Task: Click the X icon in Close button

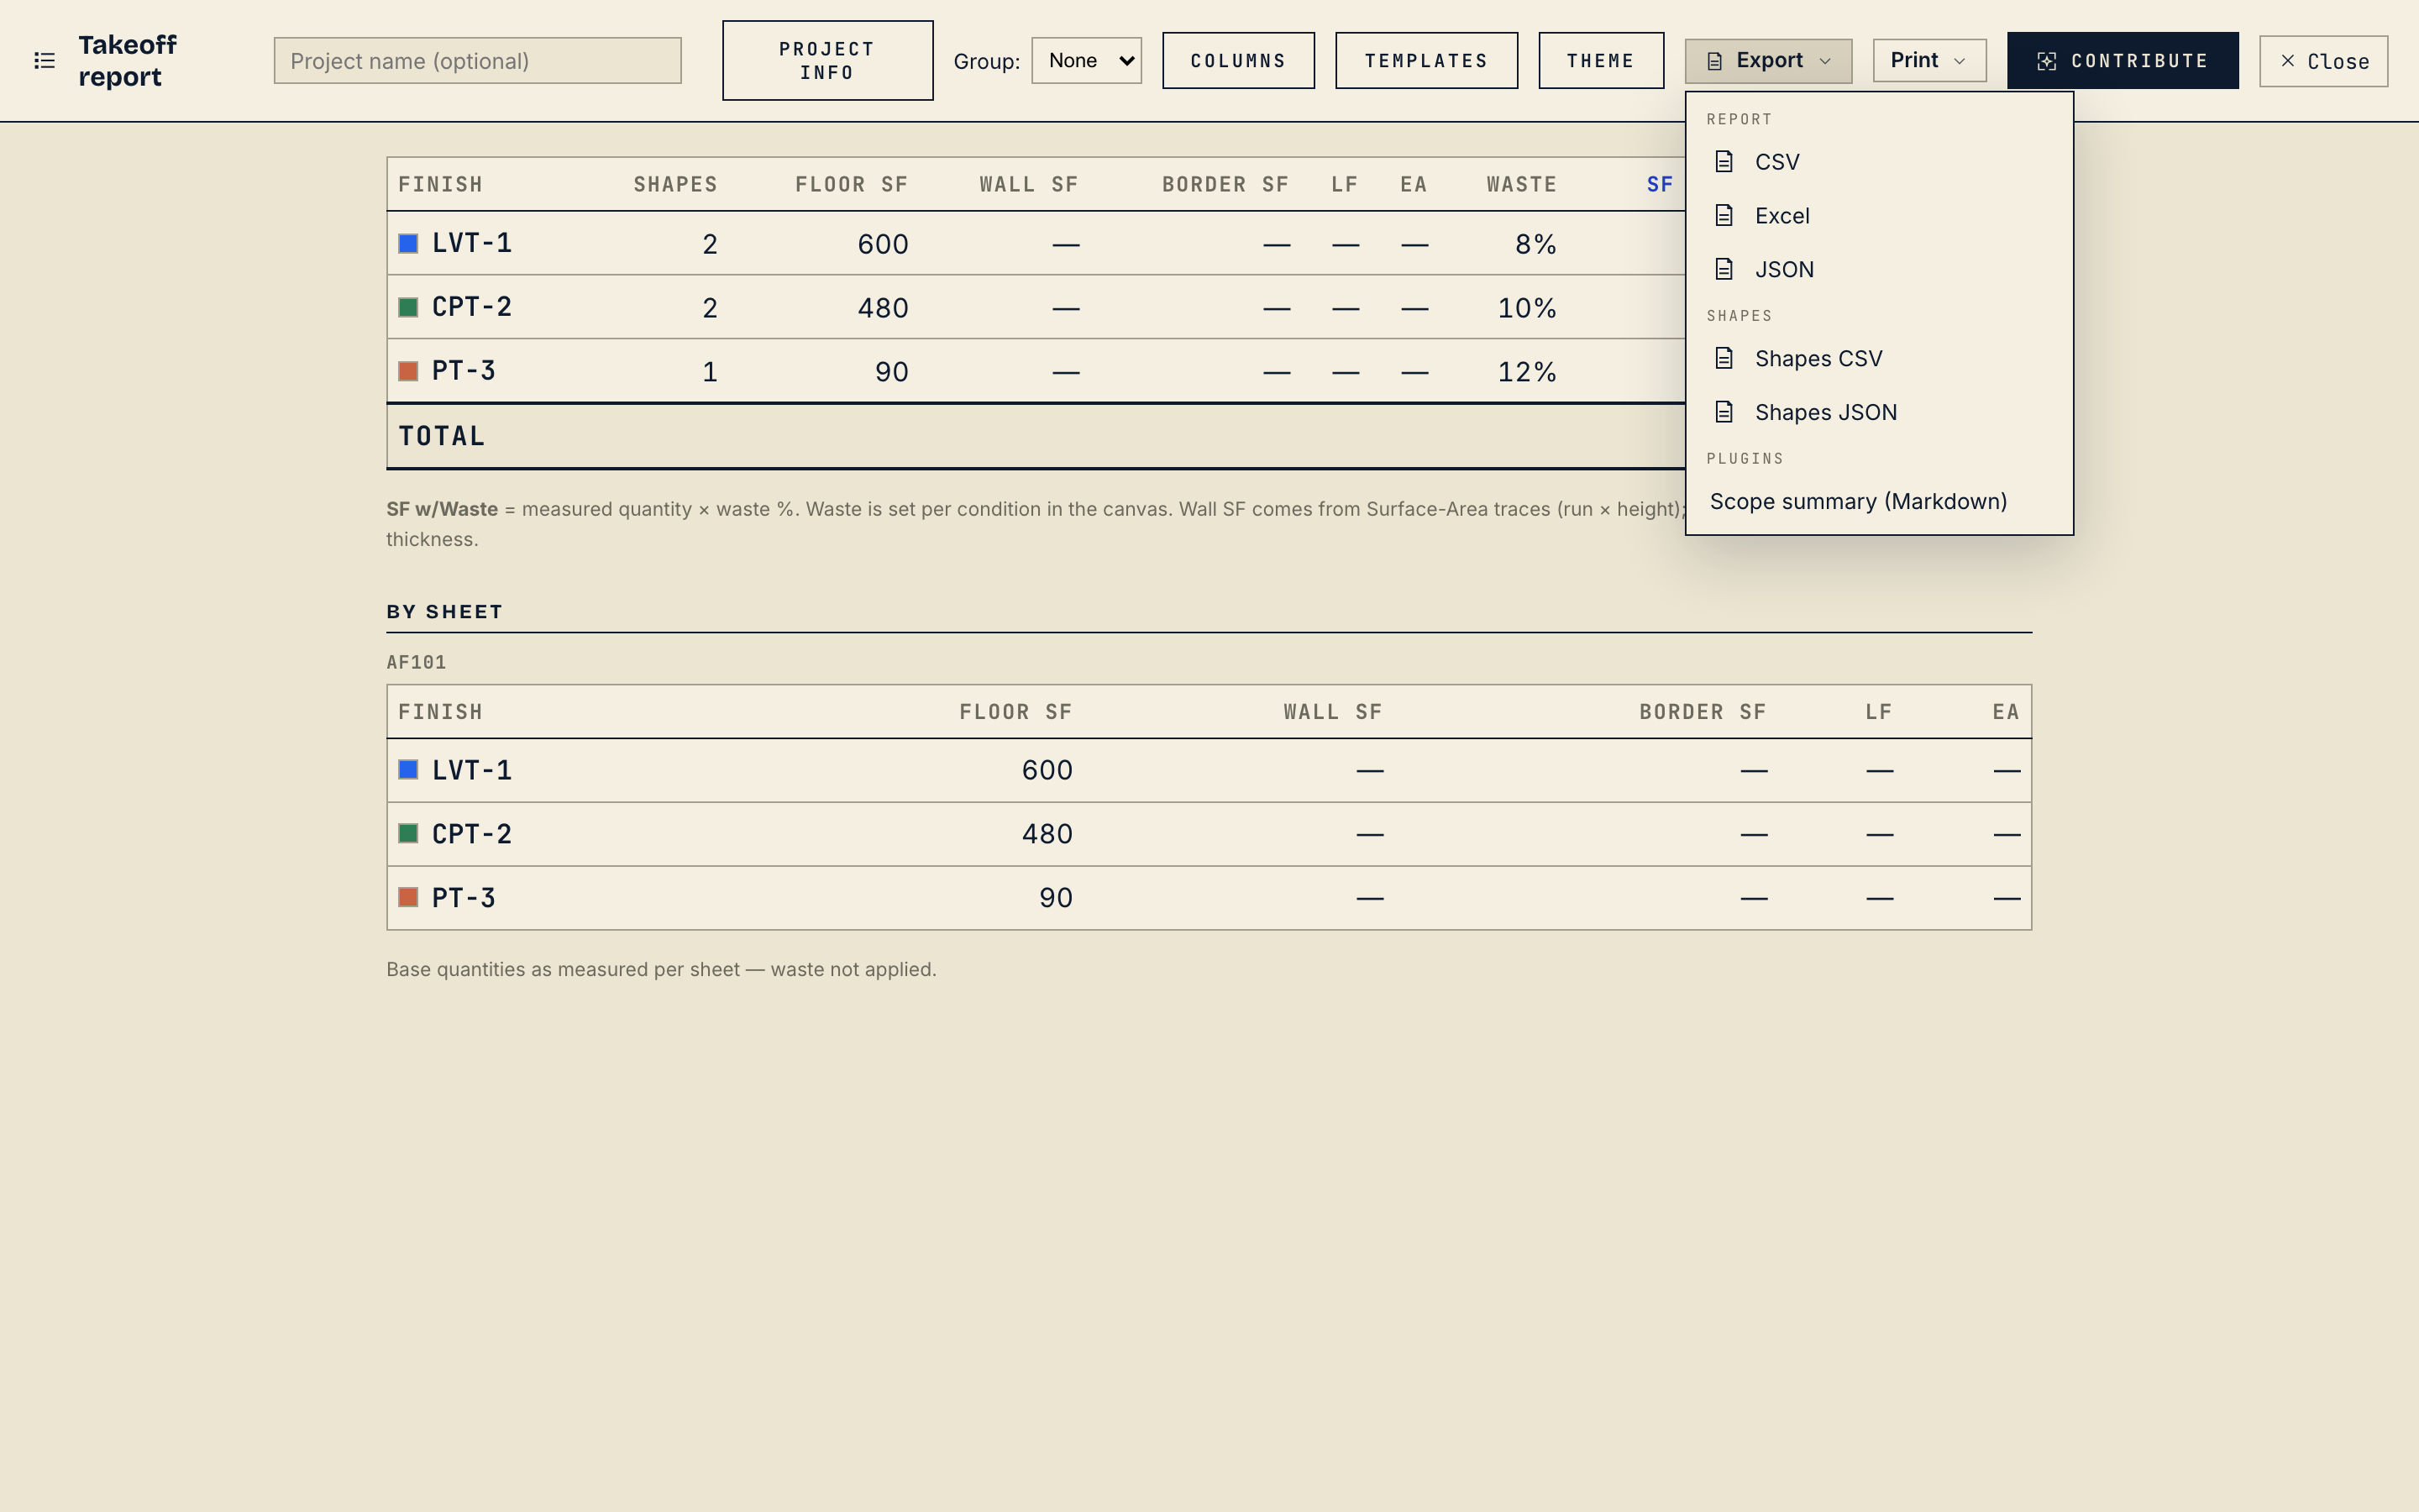Action: 2287,61
